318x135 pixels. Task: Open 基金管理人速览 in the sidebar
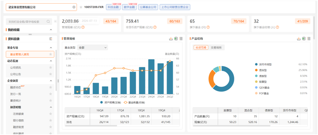(x=30, y=54)
